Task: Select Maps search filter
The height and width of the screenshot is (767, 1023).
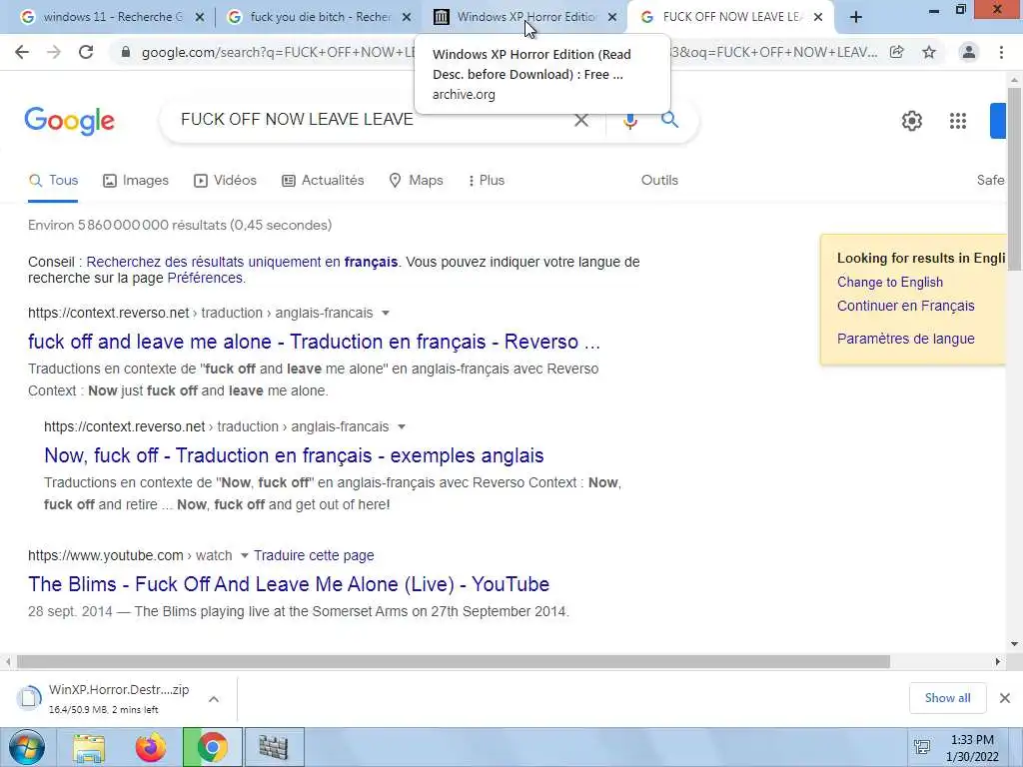Action: coord(416,181)
